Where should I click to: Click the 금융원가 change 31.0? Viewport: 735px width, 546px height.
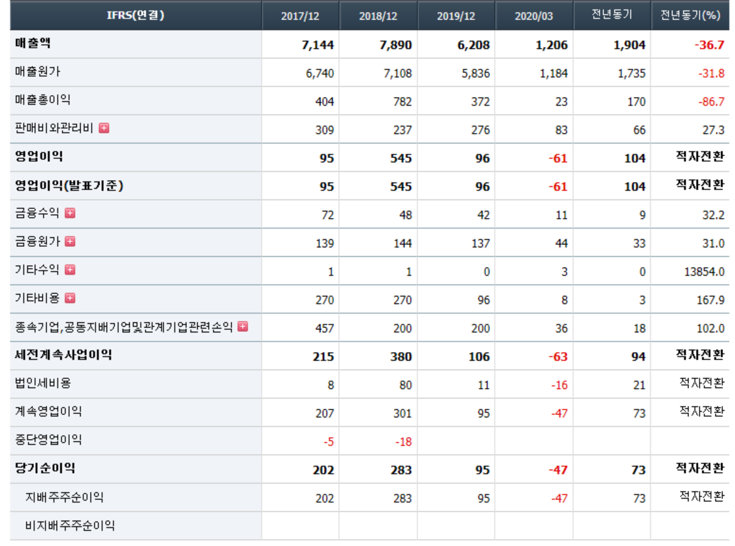tap(714, 244)
